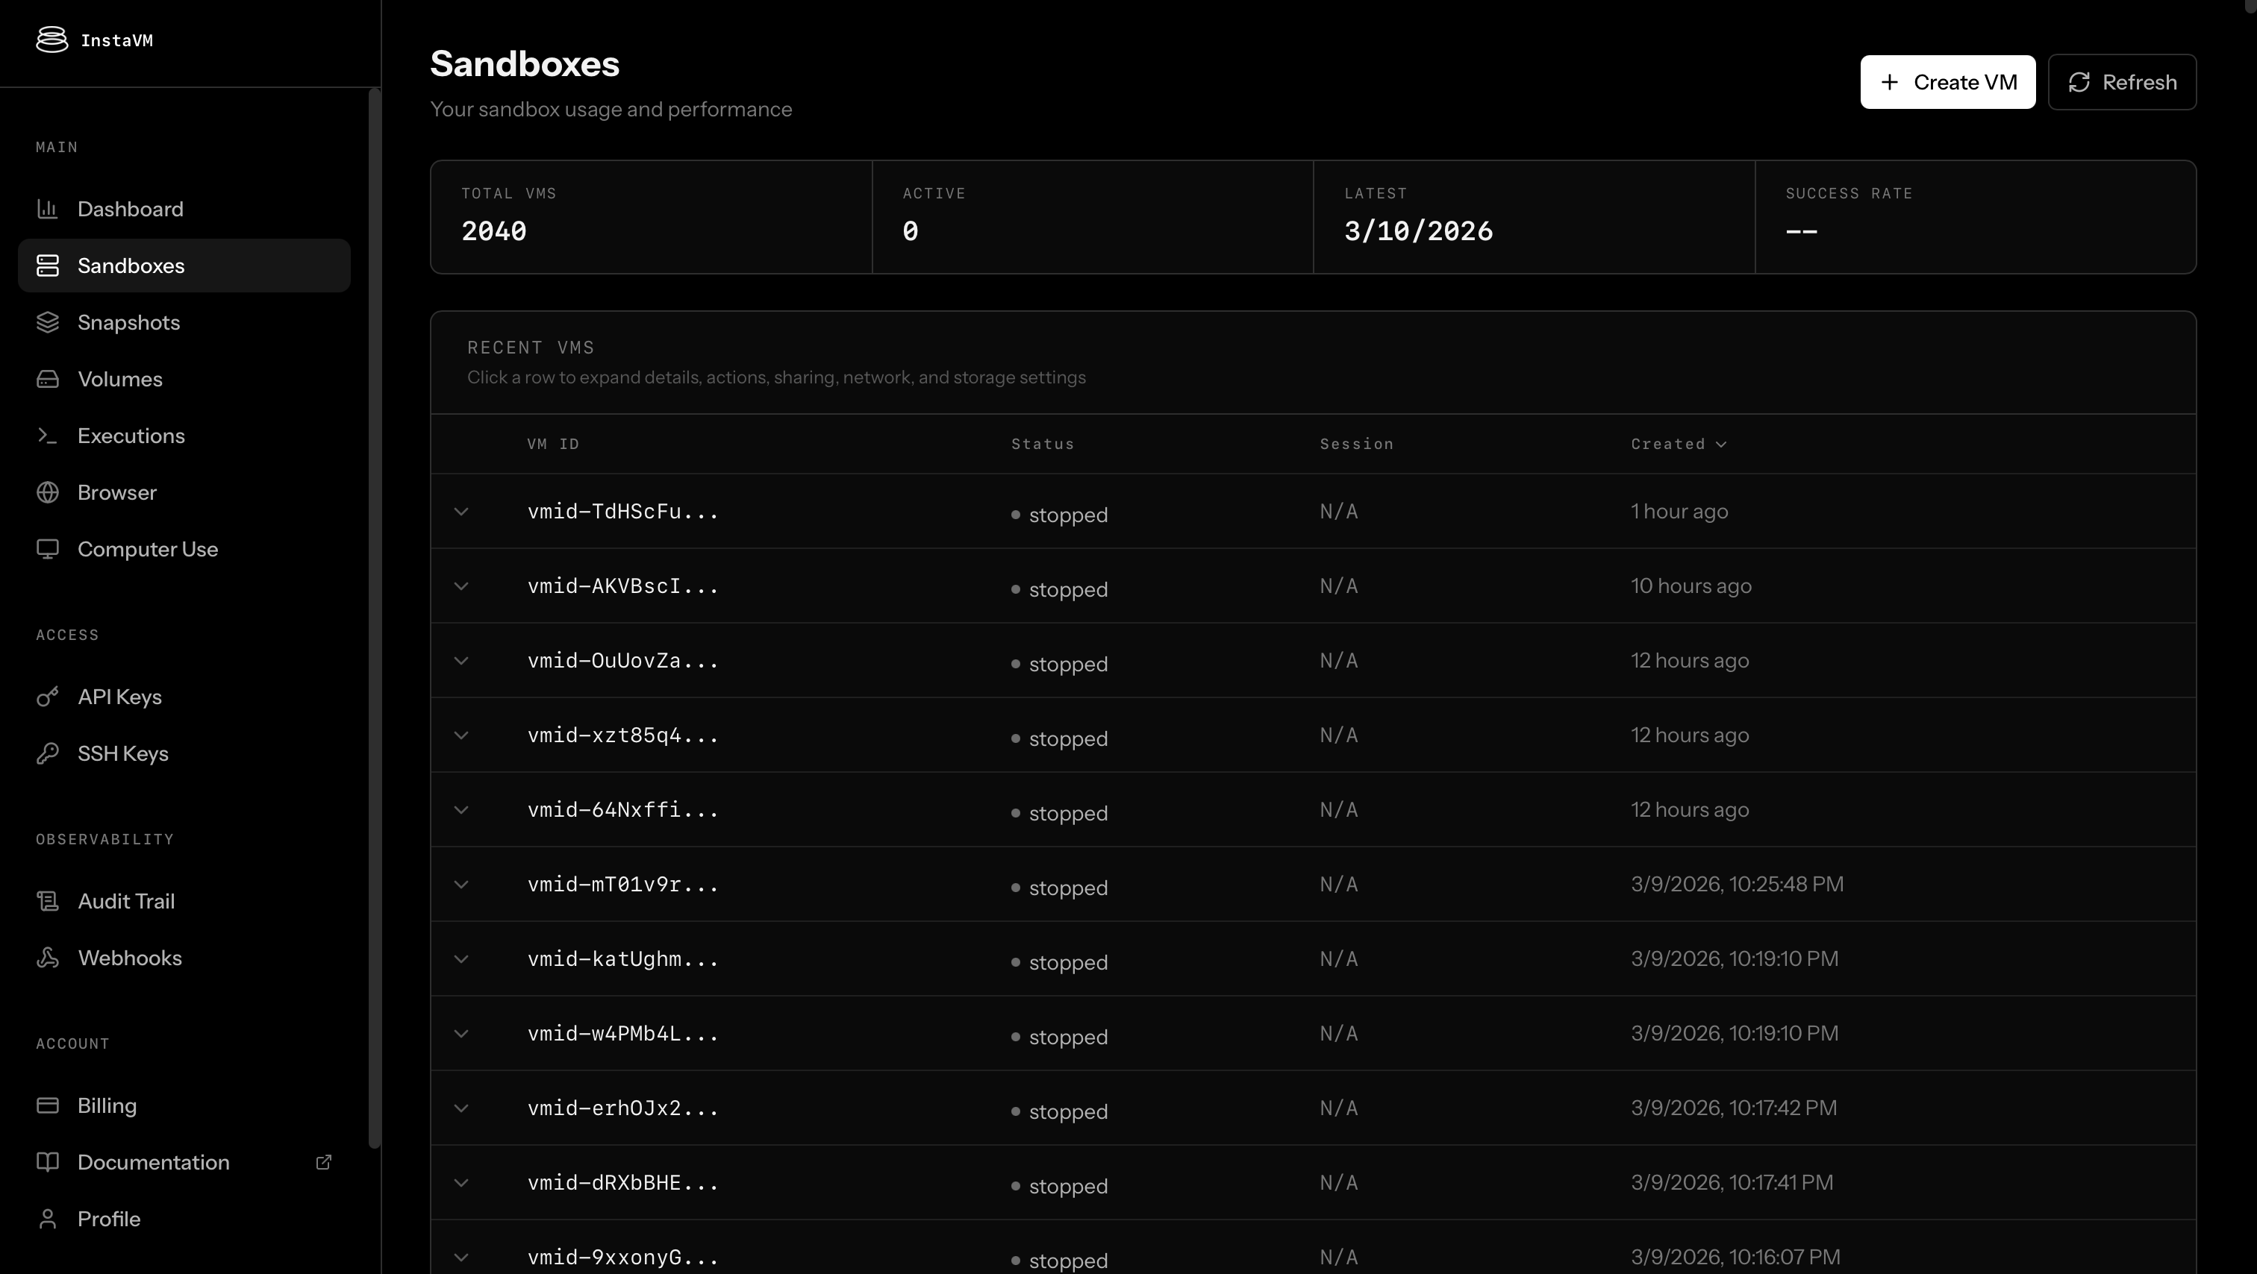Click the sidebar vertical scrollbar
This screenshot has width=2257, height=1274.
375,613
